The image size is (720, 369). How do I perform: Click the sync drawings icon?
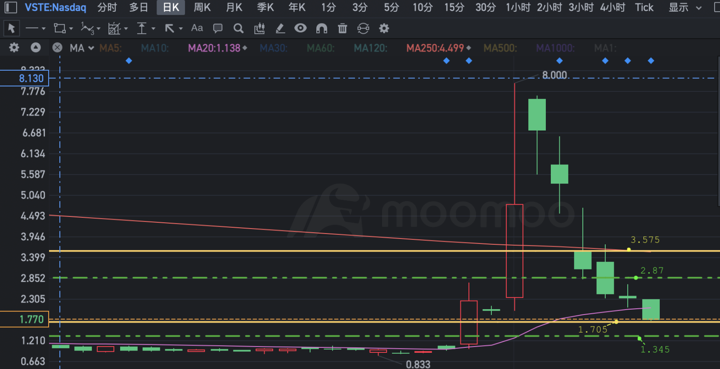click(363, 28)
